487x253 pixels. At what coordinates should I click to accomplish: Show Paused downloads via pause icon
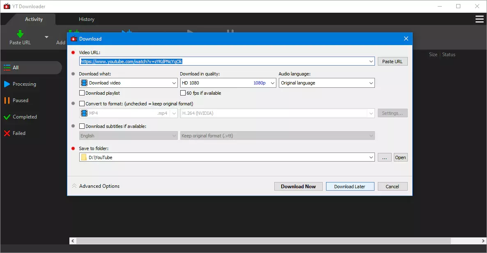click(x=7, y=100)
